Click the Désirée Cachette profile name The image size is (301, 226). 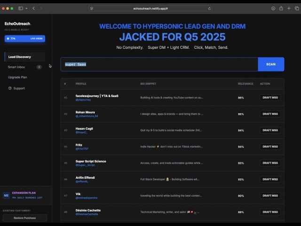(x=88, y=210)
